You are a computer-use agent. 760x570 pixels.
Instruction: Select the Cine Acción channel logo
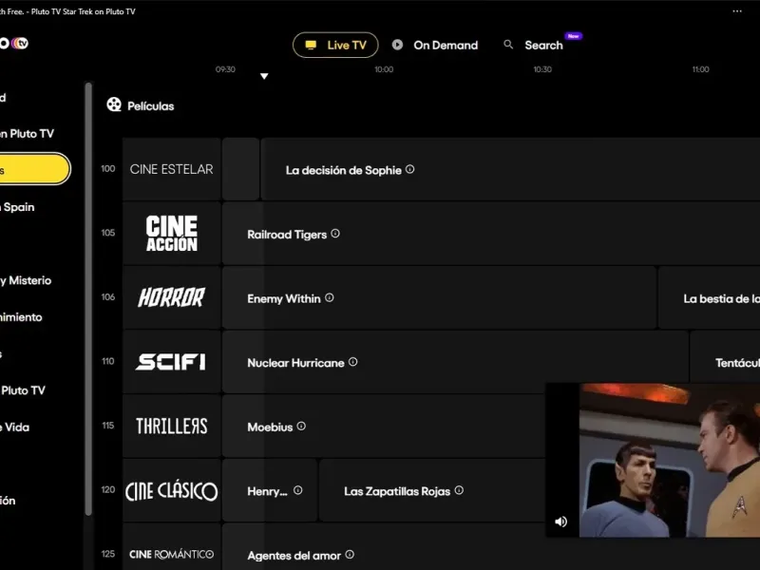click(172, 233)
